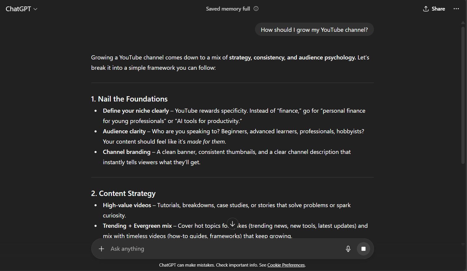The image size is (467, 271).
Task: Click the Nail the Foundations heading
Action: pos(129,99)
